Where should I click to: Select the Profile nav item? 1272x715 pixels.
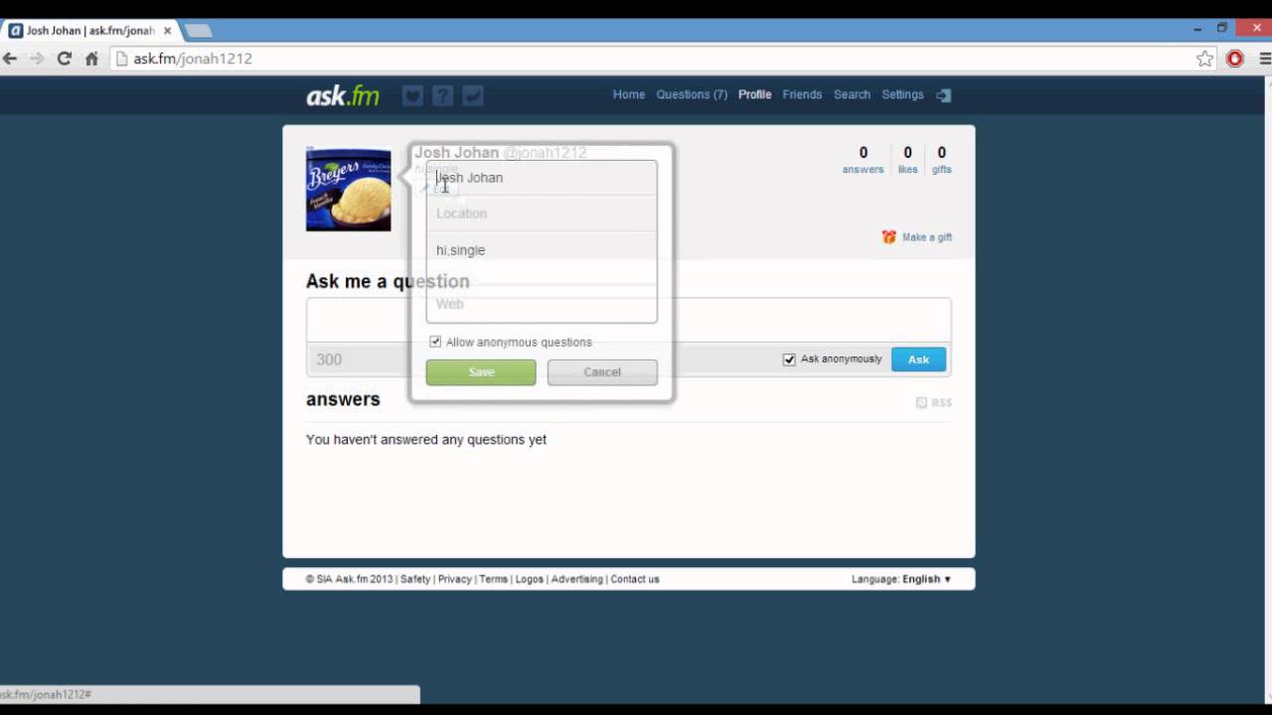coord(755,94)
